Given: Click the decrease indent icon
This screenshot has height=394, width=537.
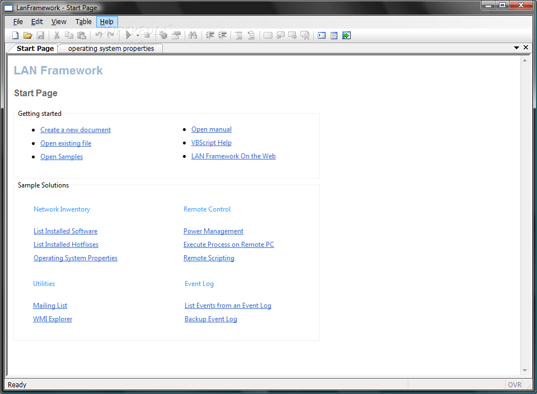Looking at the screenshot, I should point(210,35).
